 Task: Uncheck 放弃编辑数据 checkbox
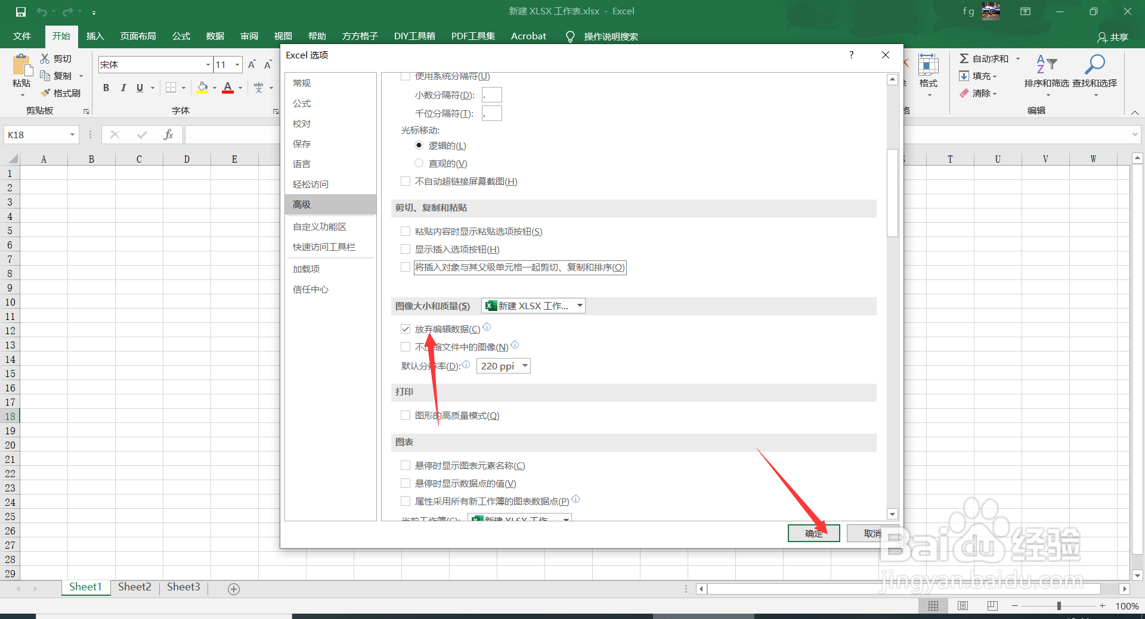[406, 328]
